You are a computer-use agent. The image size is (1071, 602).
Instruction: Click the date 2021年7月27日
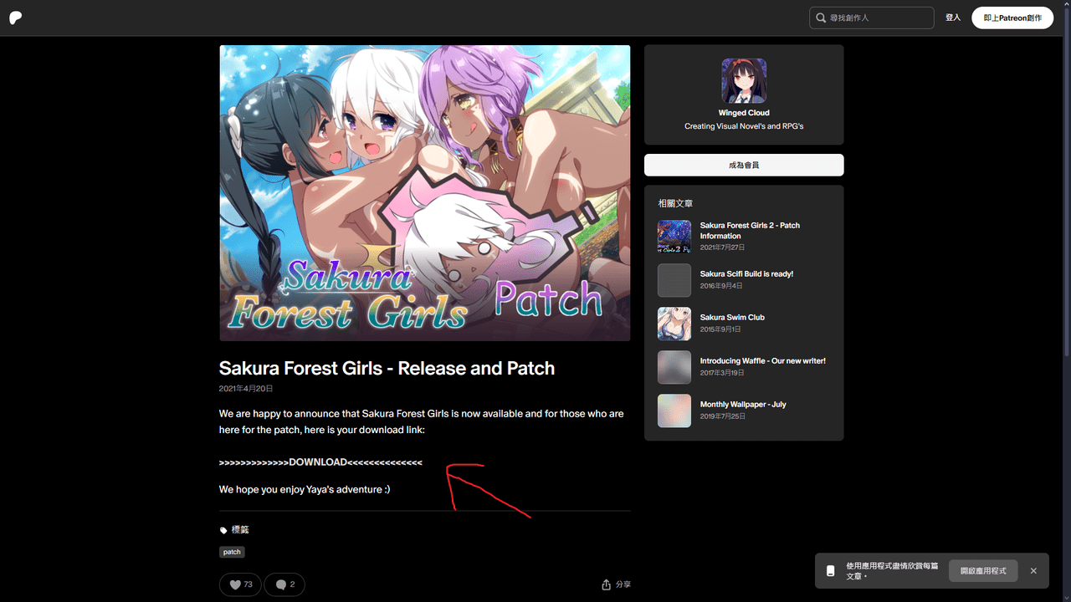coord(722,247)
